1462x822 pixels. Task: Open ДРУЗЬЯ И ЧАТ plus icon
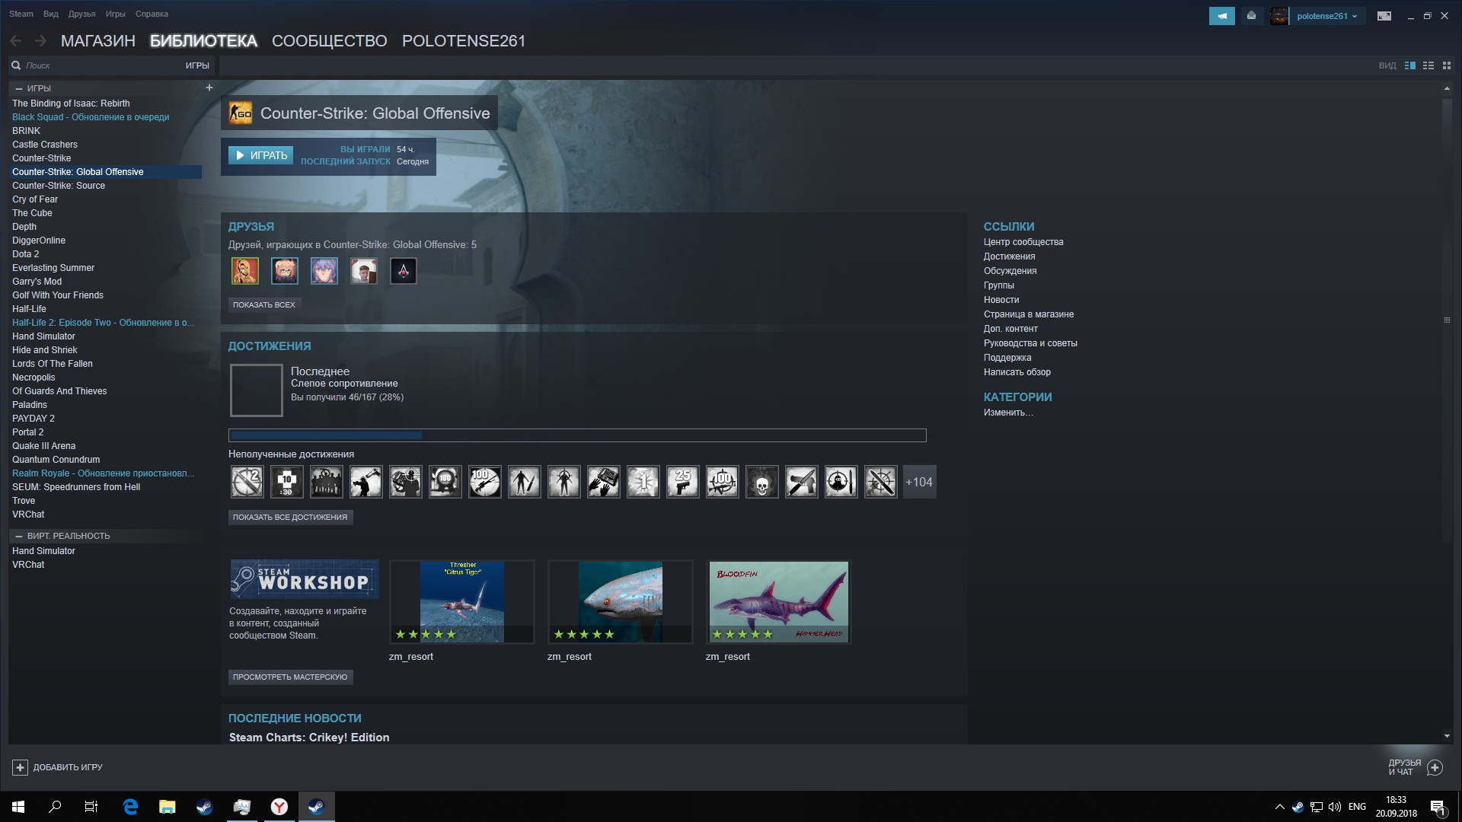coord(1435,767)
